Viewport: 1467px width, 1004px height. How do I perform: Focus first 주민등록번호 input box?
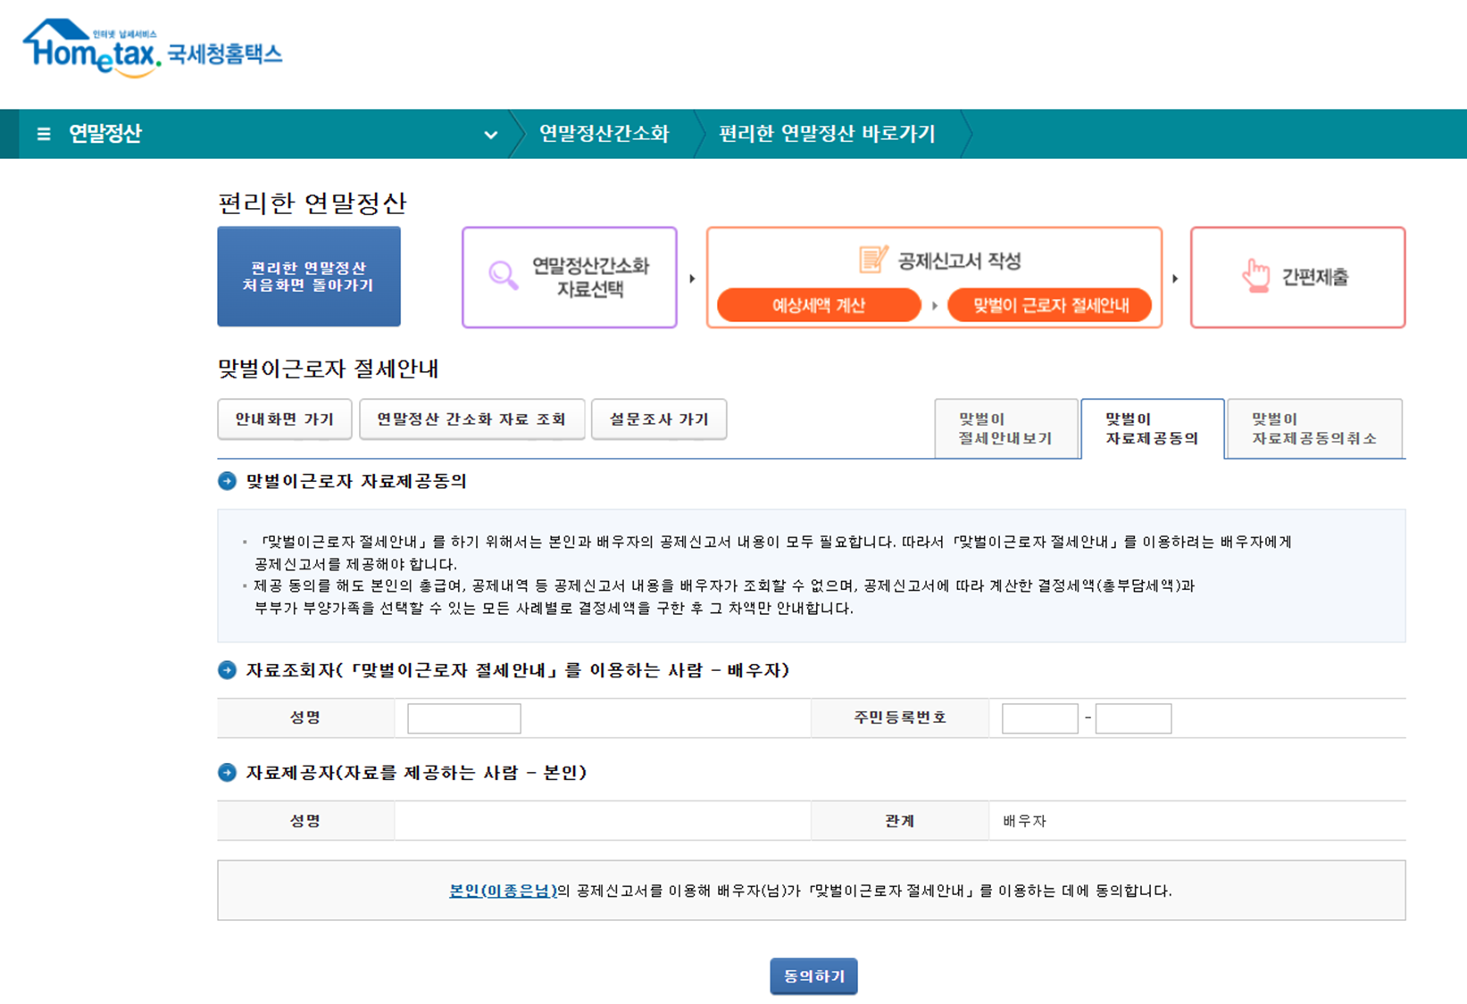pos(1040,718)
